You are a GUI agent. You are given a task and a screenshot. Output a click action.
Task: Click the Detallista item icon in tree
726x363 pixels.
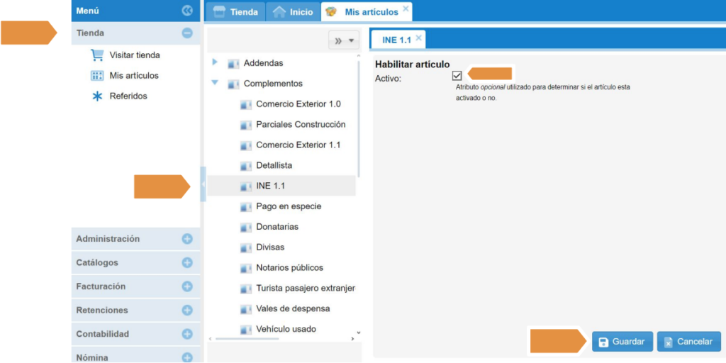tap(245, 166)
